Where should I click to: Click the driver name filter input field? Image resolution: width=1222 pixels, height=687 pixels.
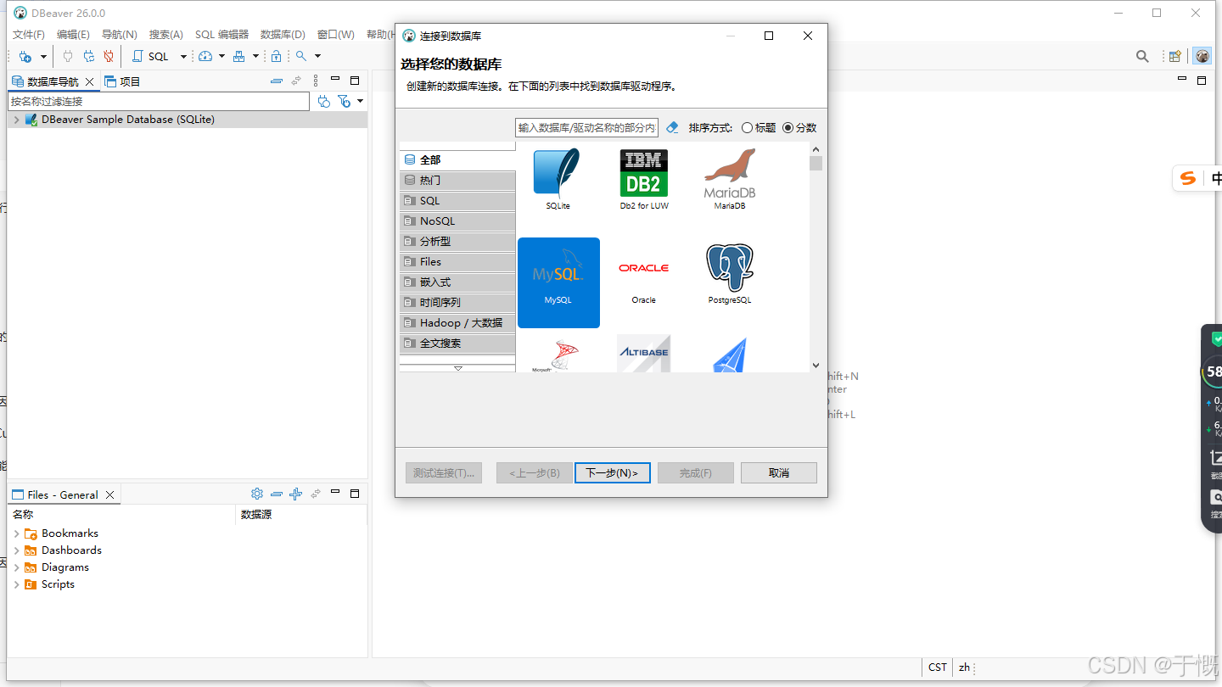[586, 127]
